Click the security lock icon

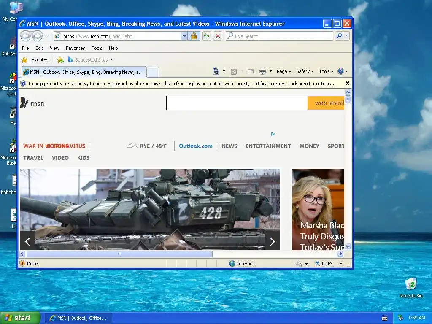pyautogui.click(x=194, y=36)
